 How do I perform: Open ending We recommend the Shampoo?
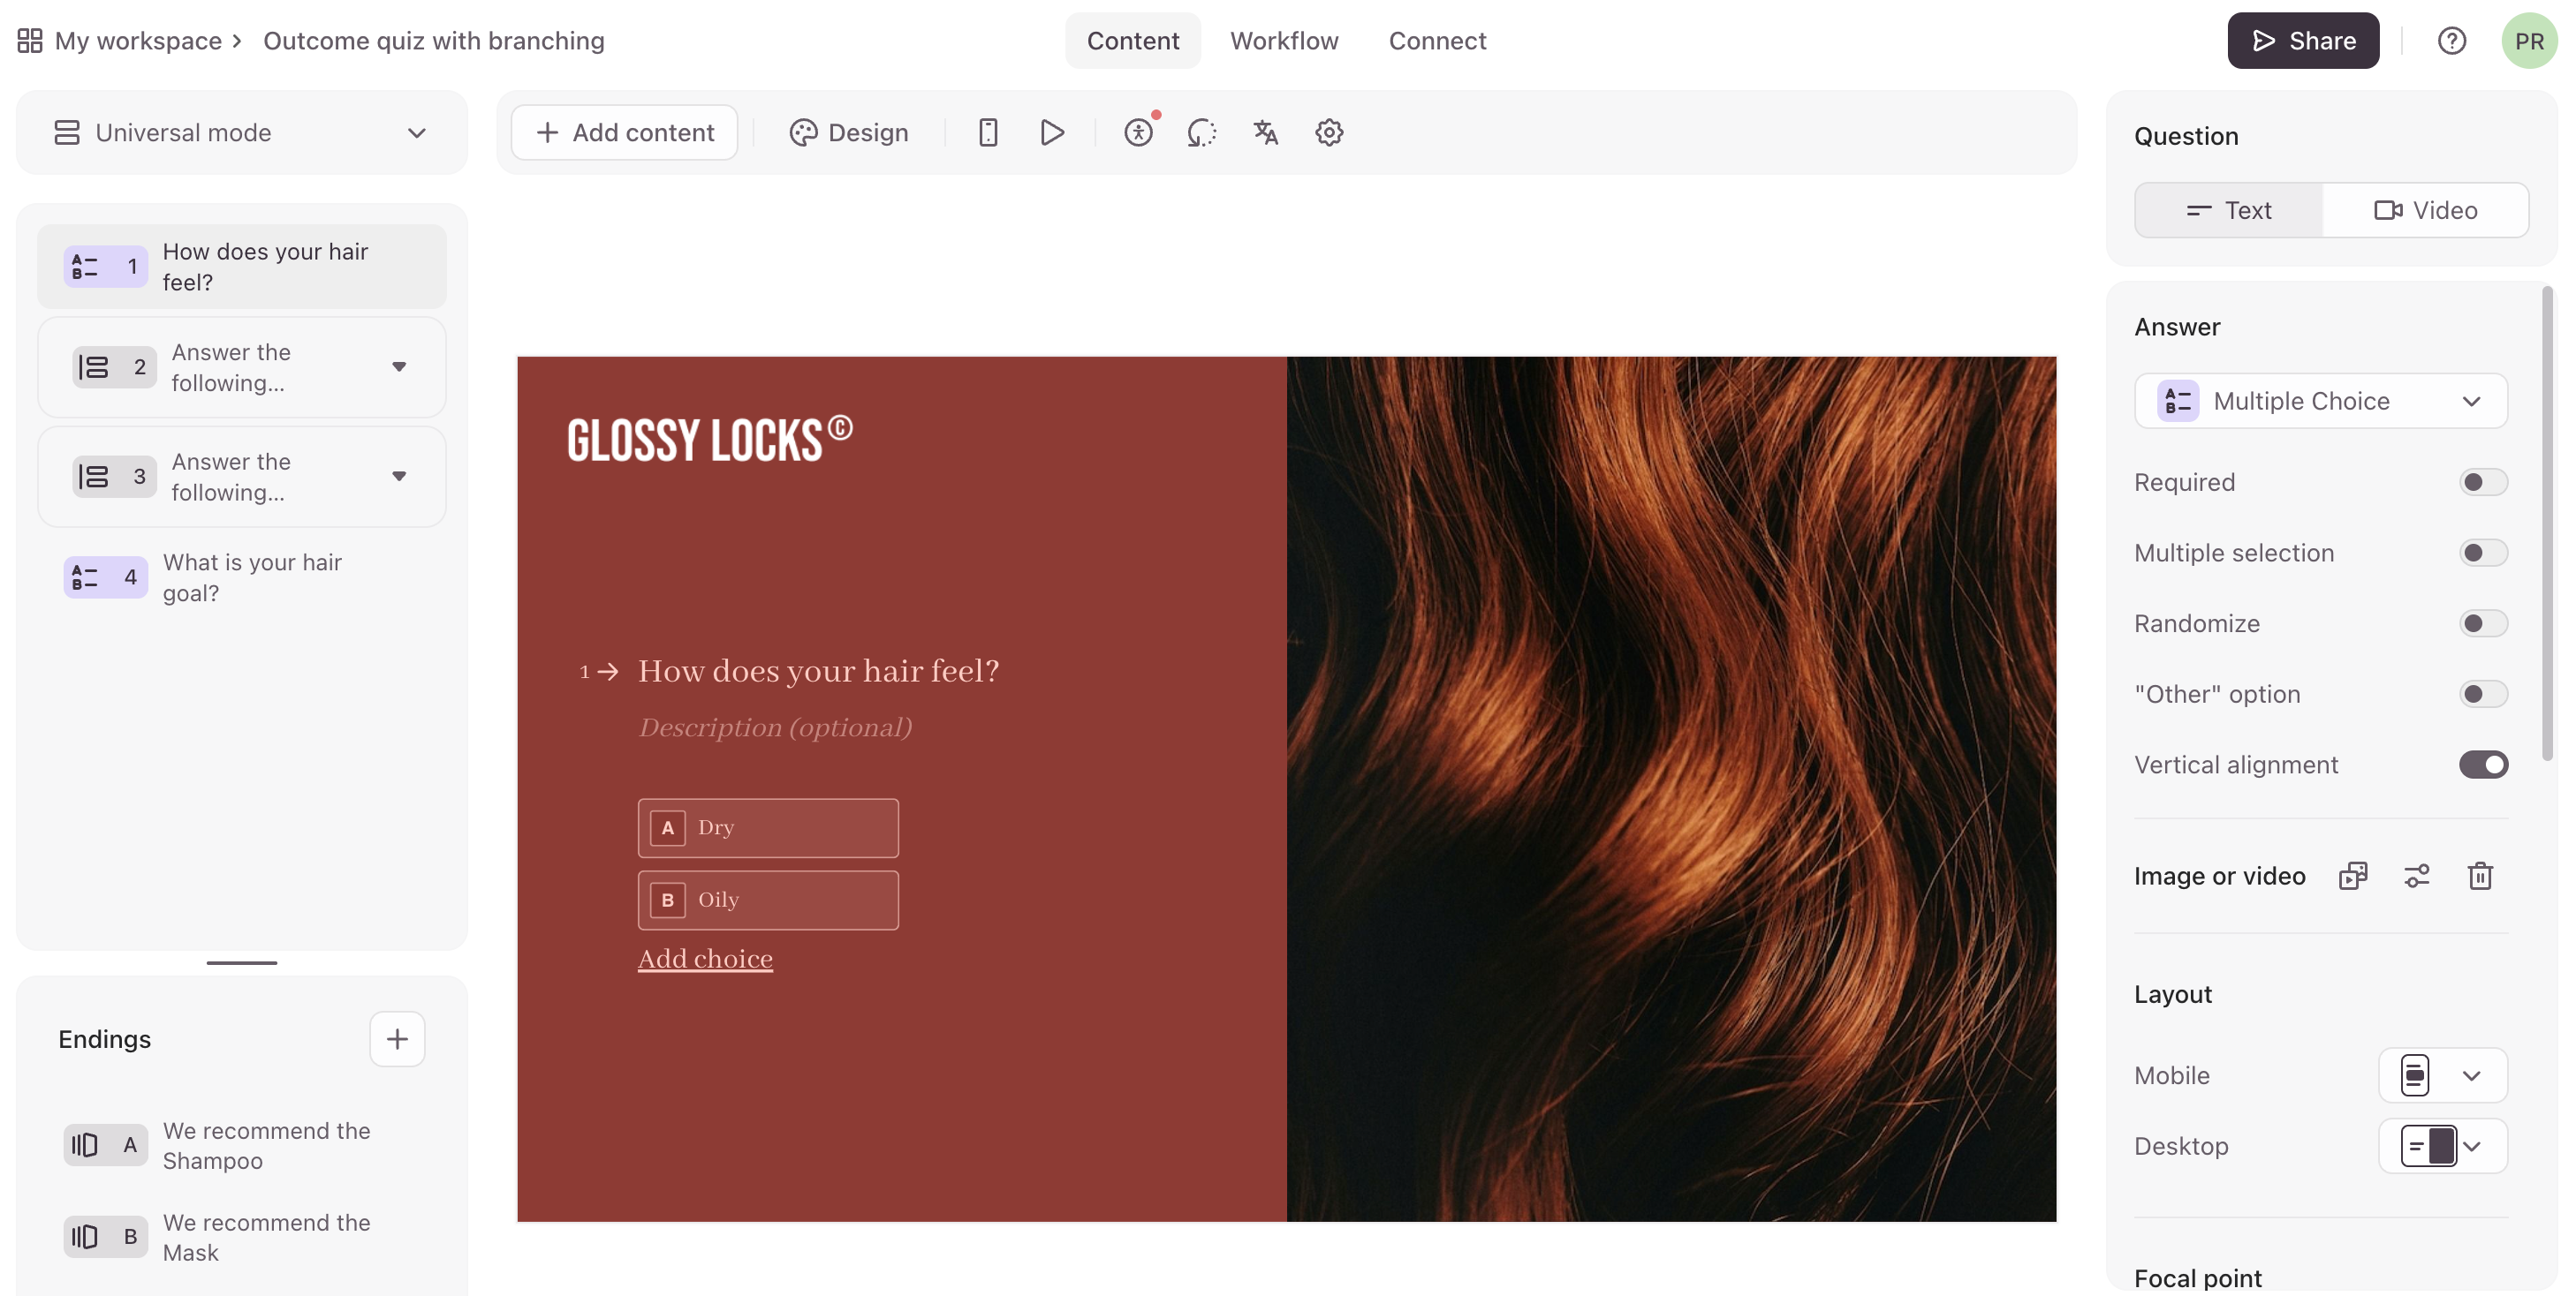242,1145
